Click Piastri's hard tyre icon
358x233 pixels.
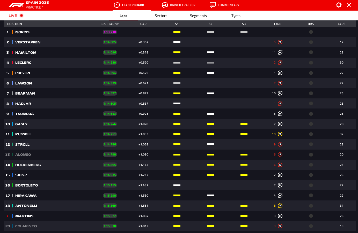[x=280, y=73]
